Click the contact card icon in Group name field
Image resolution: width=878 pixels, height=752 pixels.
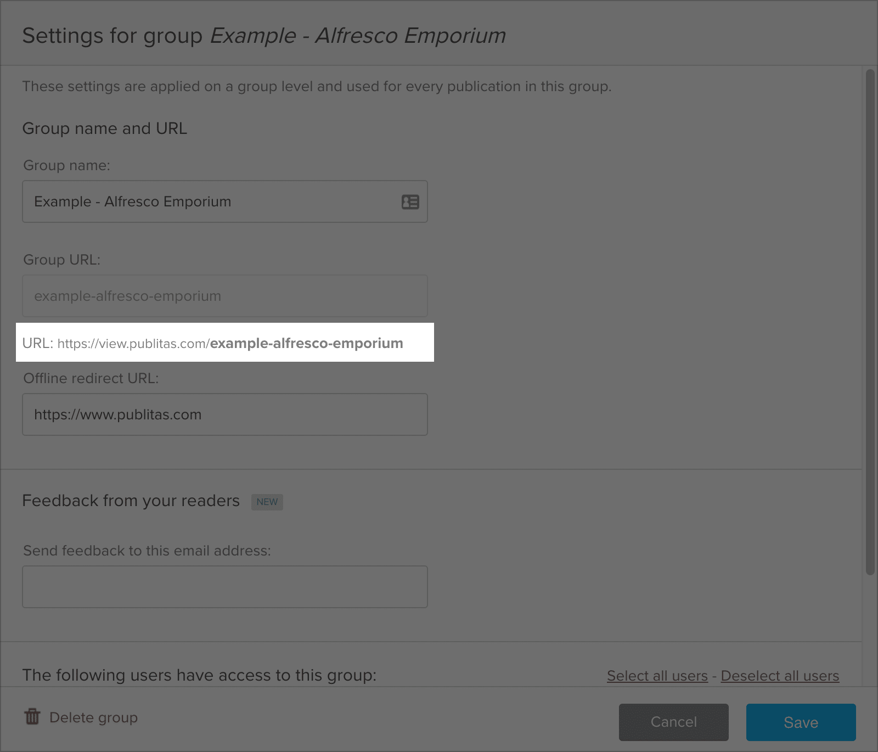pos(410,202)
